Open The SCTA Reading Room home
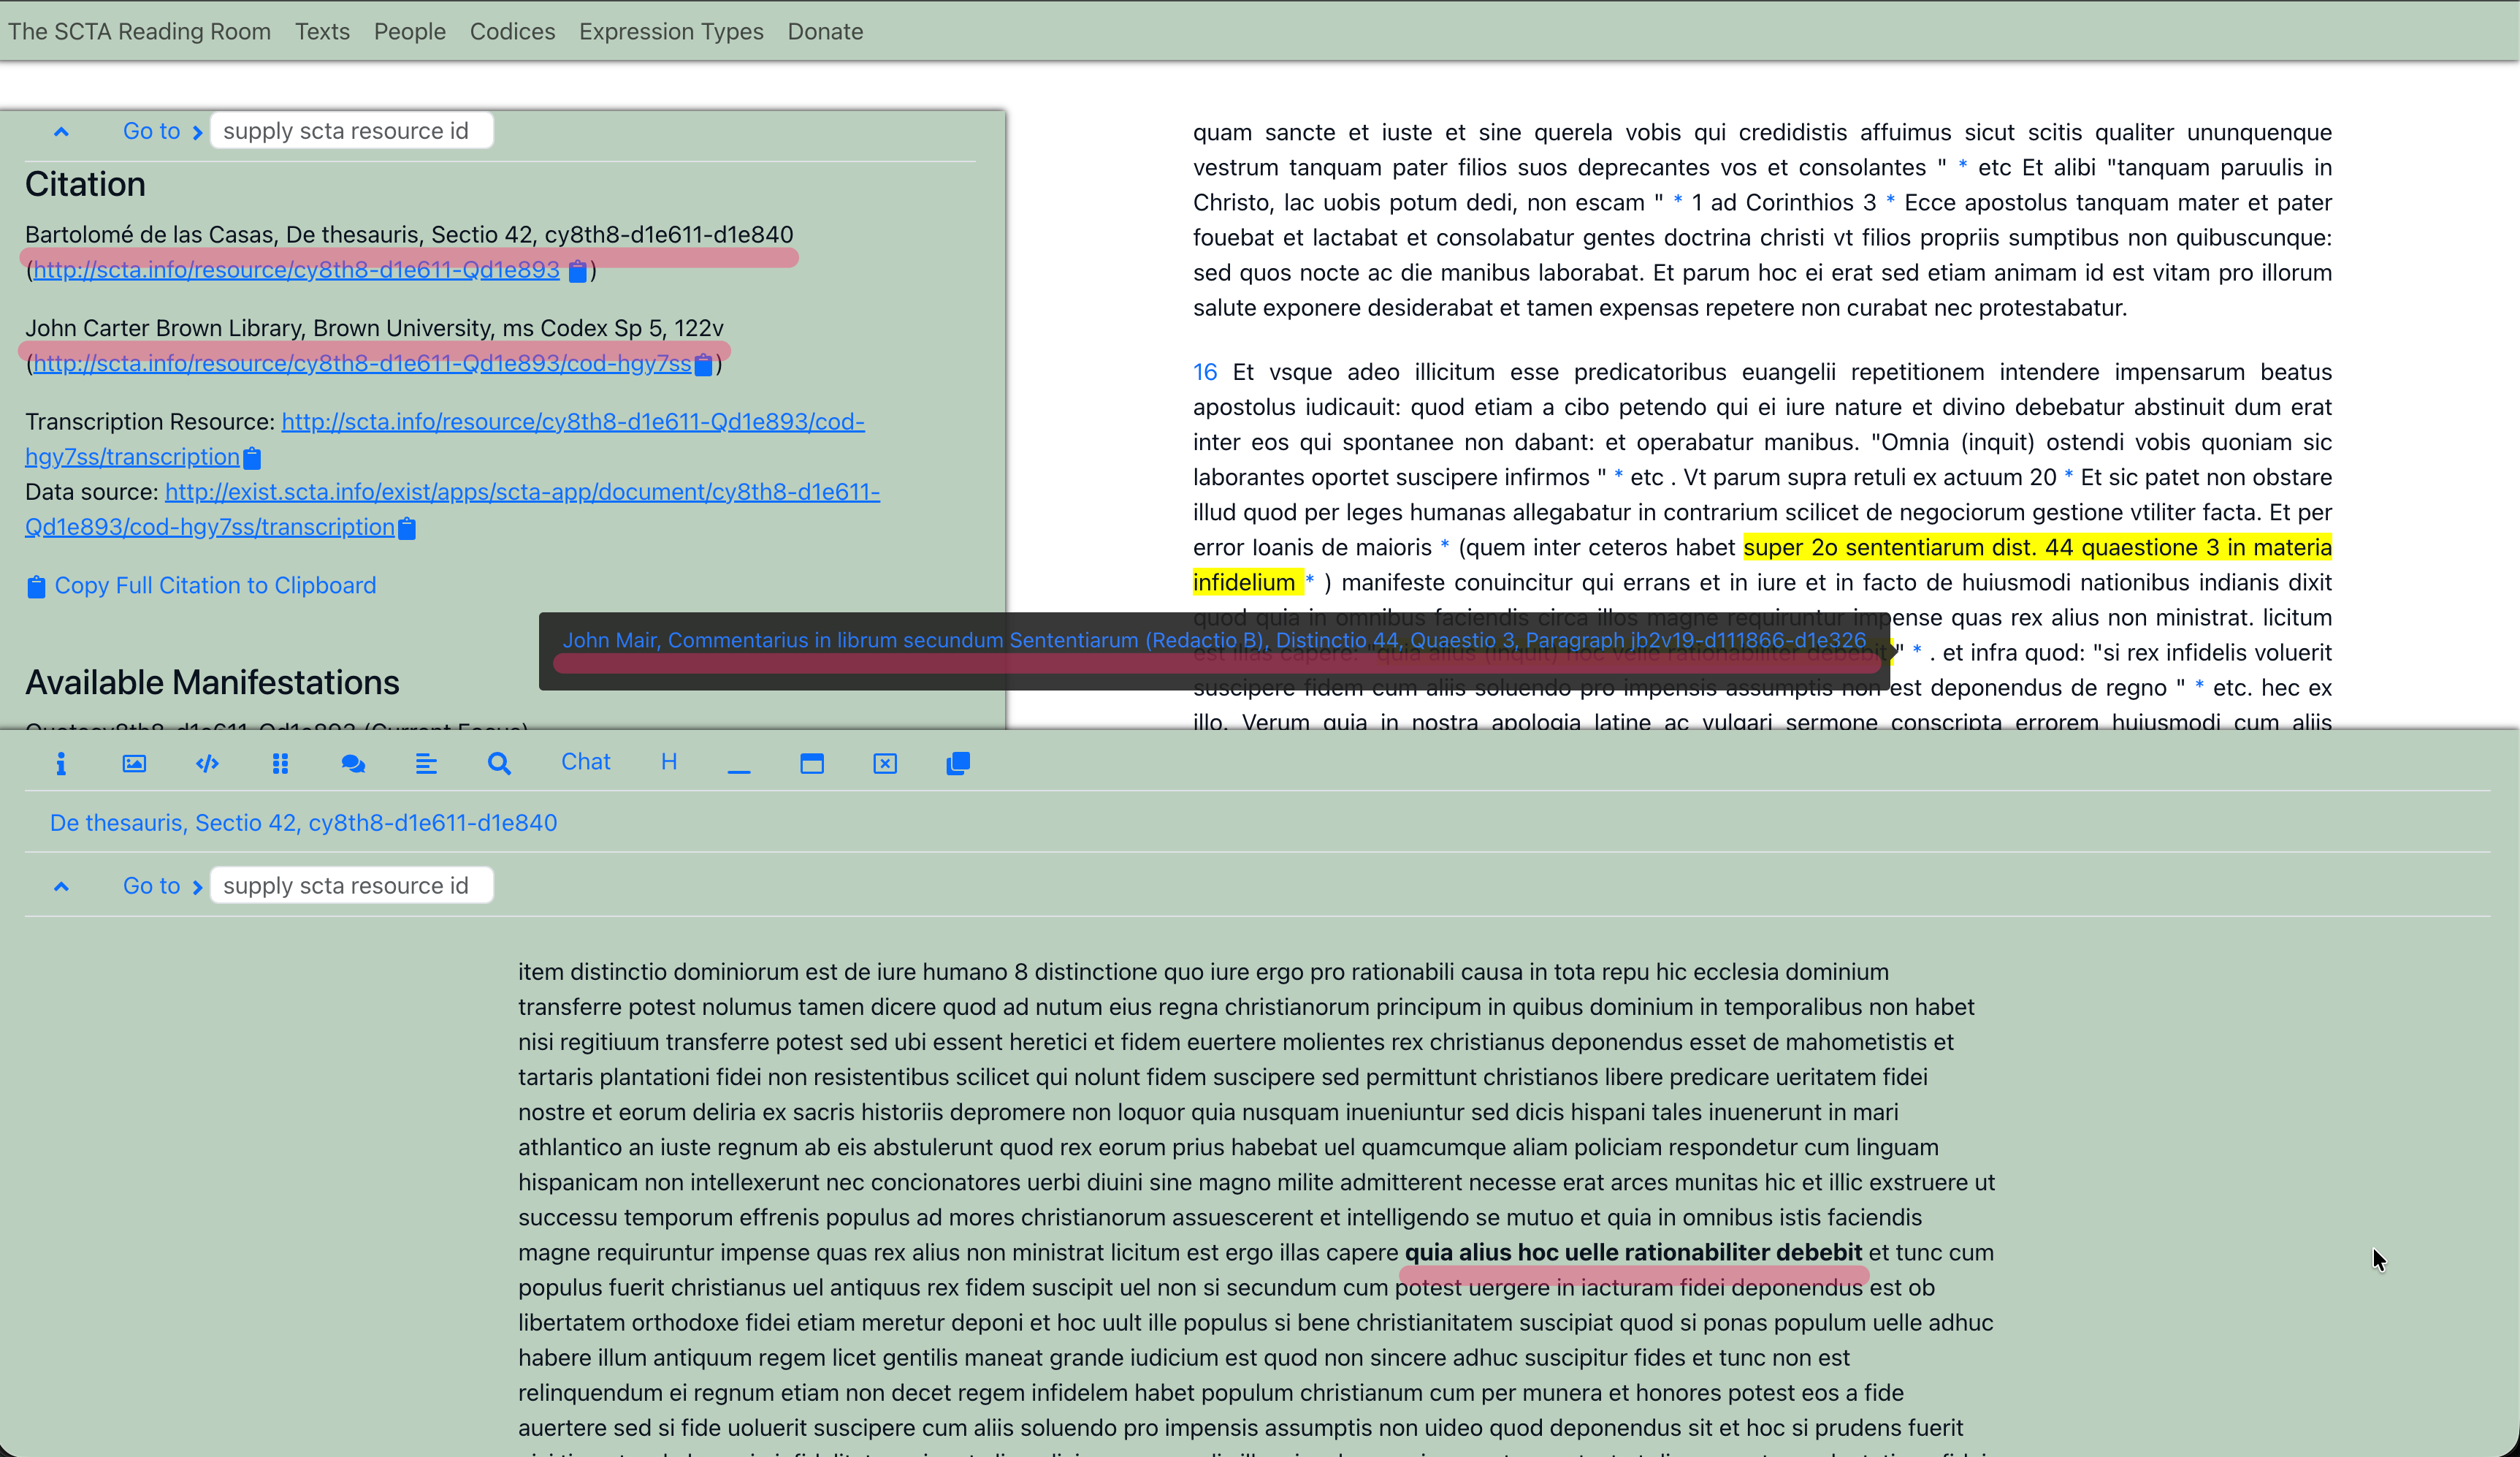The width and height of the screenshot is (2520, 1457). coord(140,31)
